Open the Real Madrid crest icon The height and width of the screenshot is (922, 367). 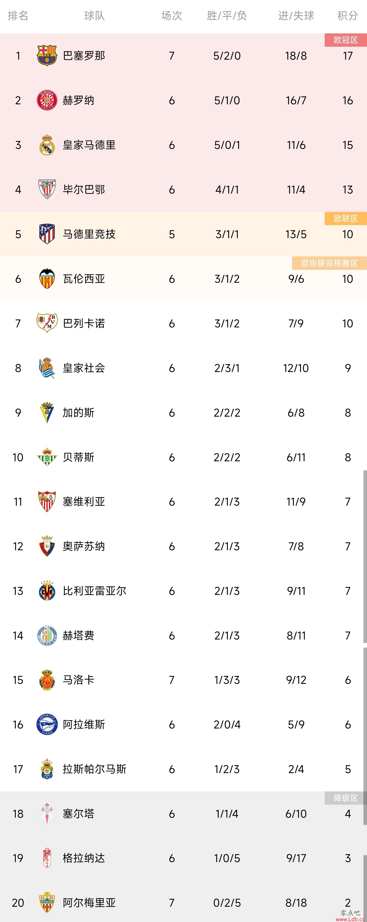(47, 145)
